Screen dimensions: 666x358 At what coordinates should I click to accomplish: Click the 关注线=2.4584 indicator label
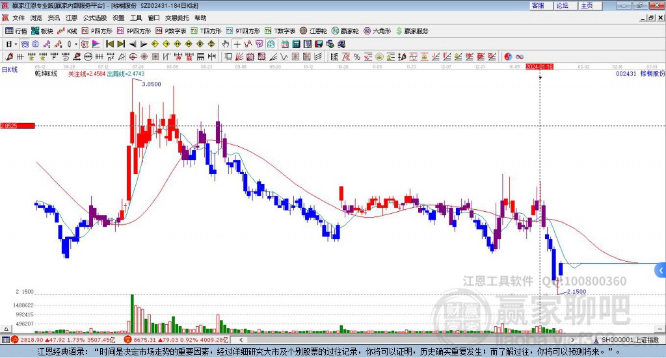click(x=87, y=74)
